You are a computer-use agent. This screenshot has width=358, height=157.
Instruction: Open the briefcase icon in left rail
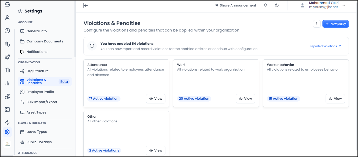click(x=7, y=70)
